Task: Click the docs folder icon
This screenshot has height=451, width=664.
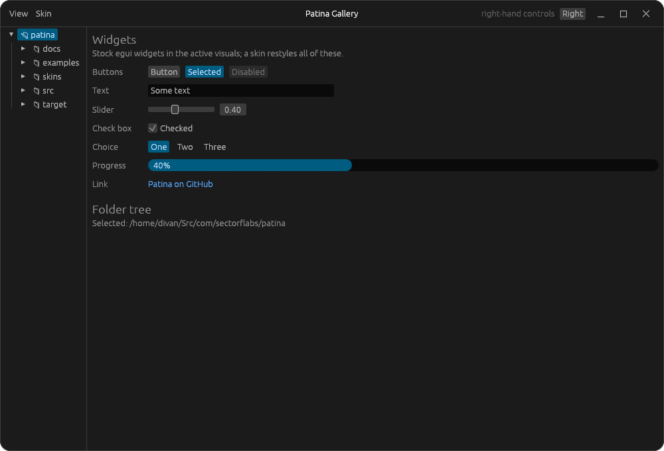Action: coord(37,49)
